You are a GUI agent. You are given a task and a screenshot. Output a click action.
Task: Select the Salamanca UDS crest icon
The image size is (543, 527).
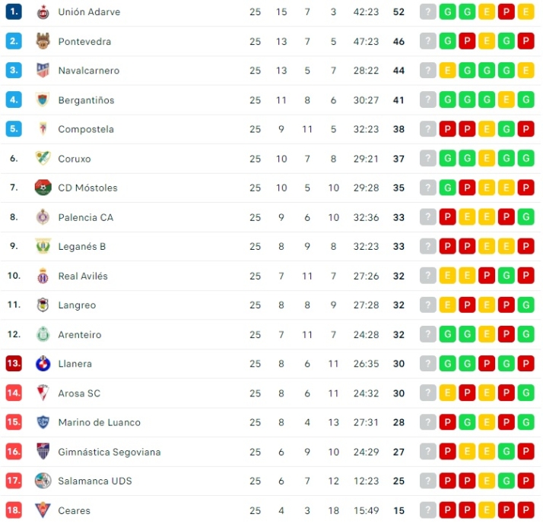tap(43, 481)
